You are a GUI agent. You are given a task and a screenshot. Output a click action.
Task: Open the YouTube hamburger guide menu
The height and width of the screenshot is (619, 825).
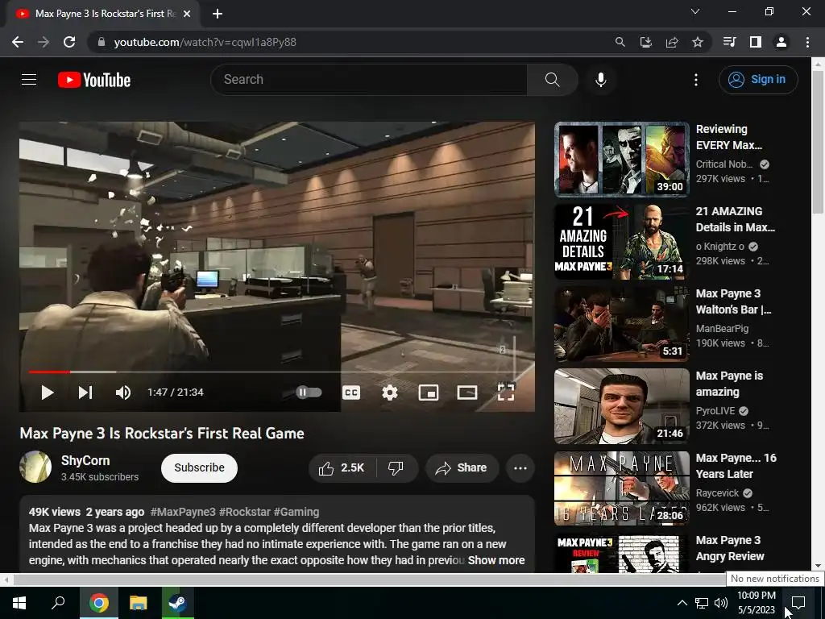tap(29, 80)
